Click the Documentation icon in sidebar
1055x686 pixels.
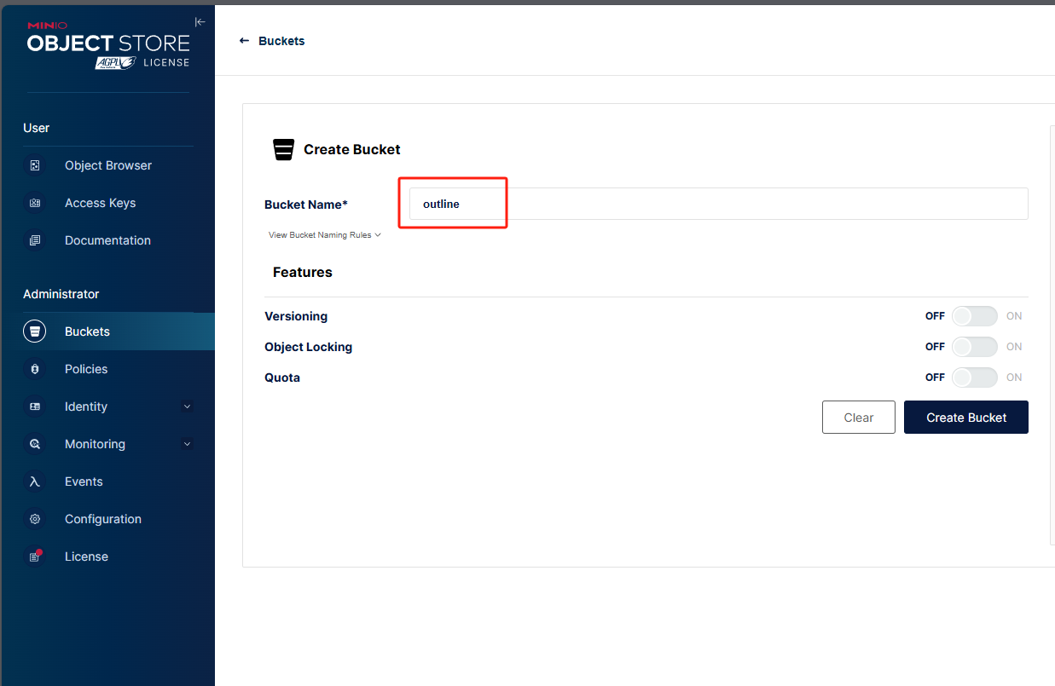click(35, 240)
